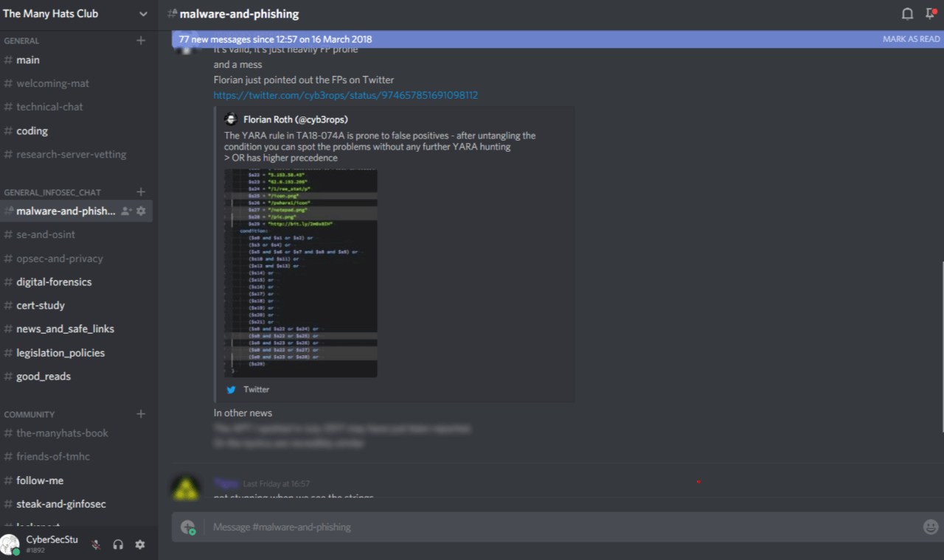Click the 'In other news' message text

tap(243, 413)
